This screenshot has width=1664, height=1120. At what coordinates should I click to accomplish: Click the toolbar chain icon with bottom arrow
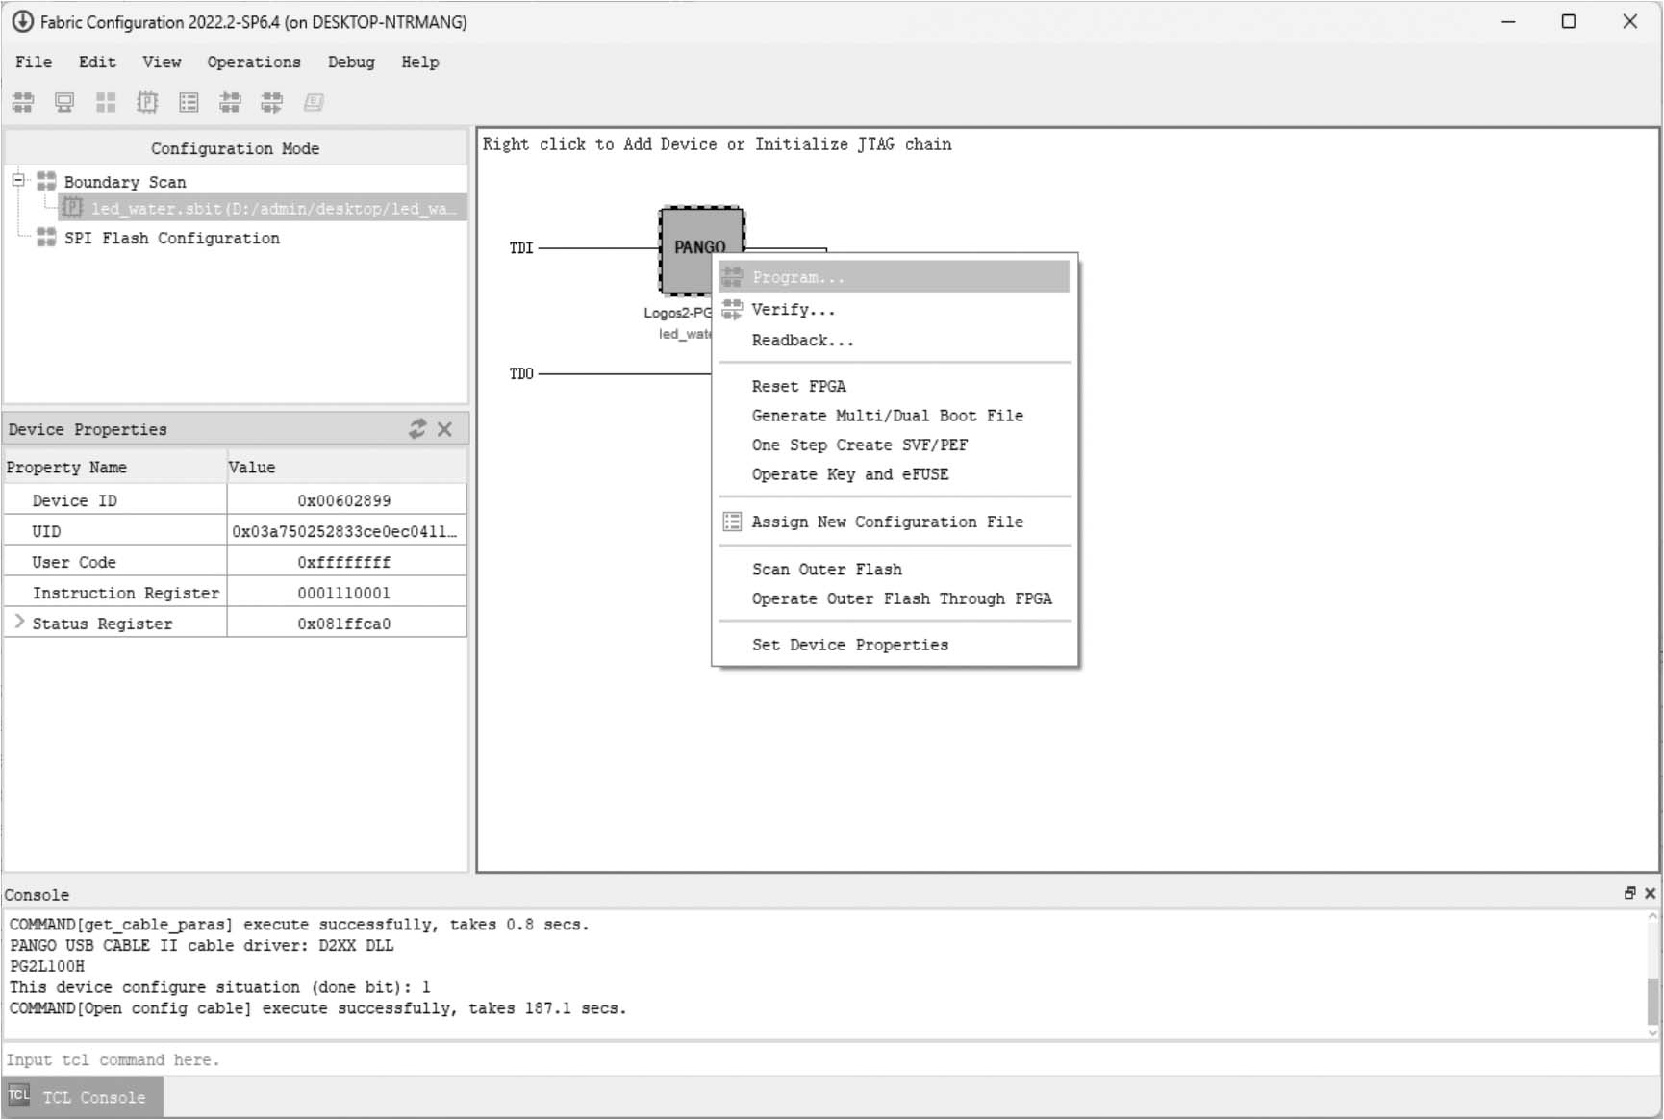(x=272, y=102)
